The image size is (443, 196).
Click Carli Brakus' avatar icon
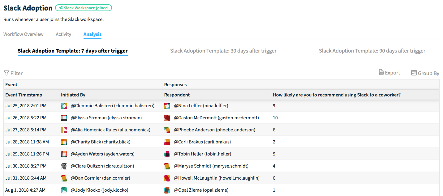167,142
